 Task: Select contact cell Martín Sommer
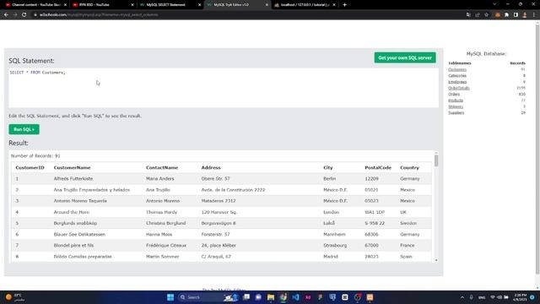click(163, 257)
